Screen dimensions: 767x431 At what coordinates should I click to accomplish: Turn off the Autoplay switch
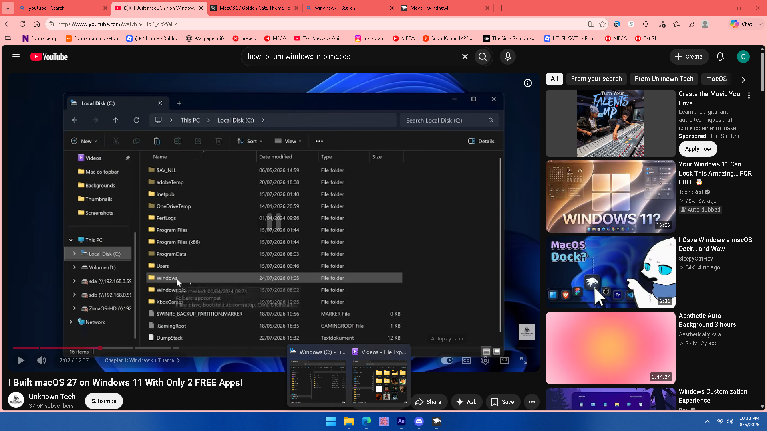(x=447, y=360)
